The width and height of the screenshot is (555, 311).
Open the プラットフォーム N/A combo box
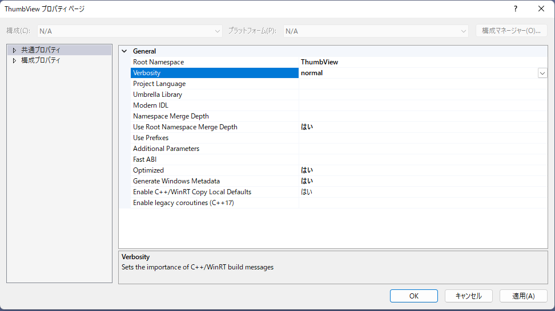[376, 31]
